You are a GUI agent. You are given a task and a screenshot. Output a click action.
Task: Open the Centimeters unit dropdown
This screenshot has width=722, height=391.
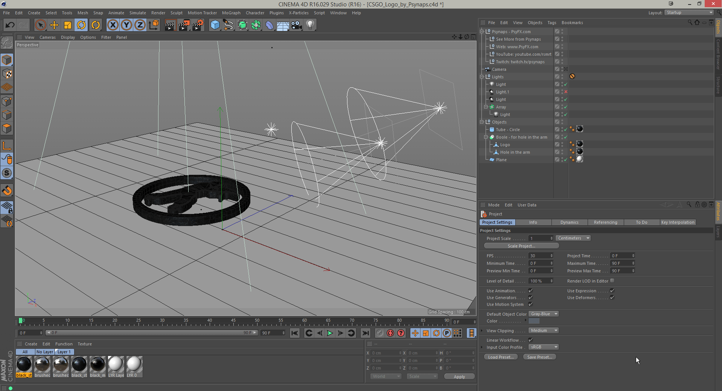[x=573, y=238]
